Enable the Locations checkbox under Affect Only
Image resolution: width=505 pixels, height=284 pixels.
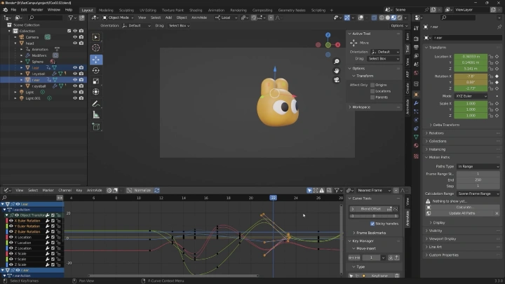[372, 91]
